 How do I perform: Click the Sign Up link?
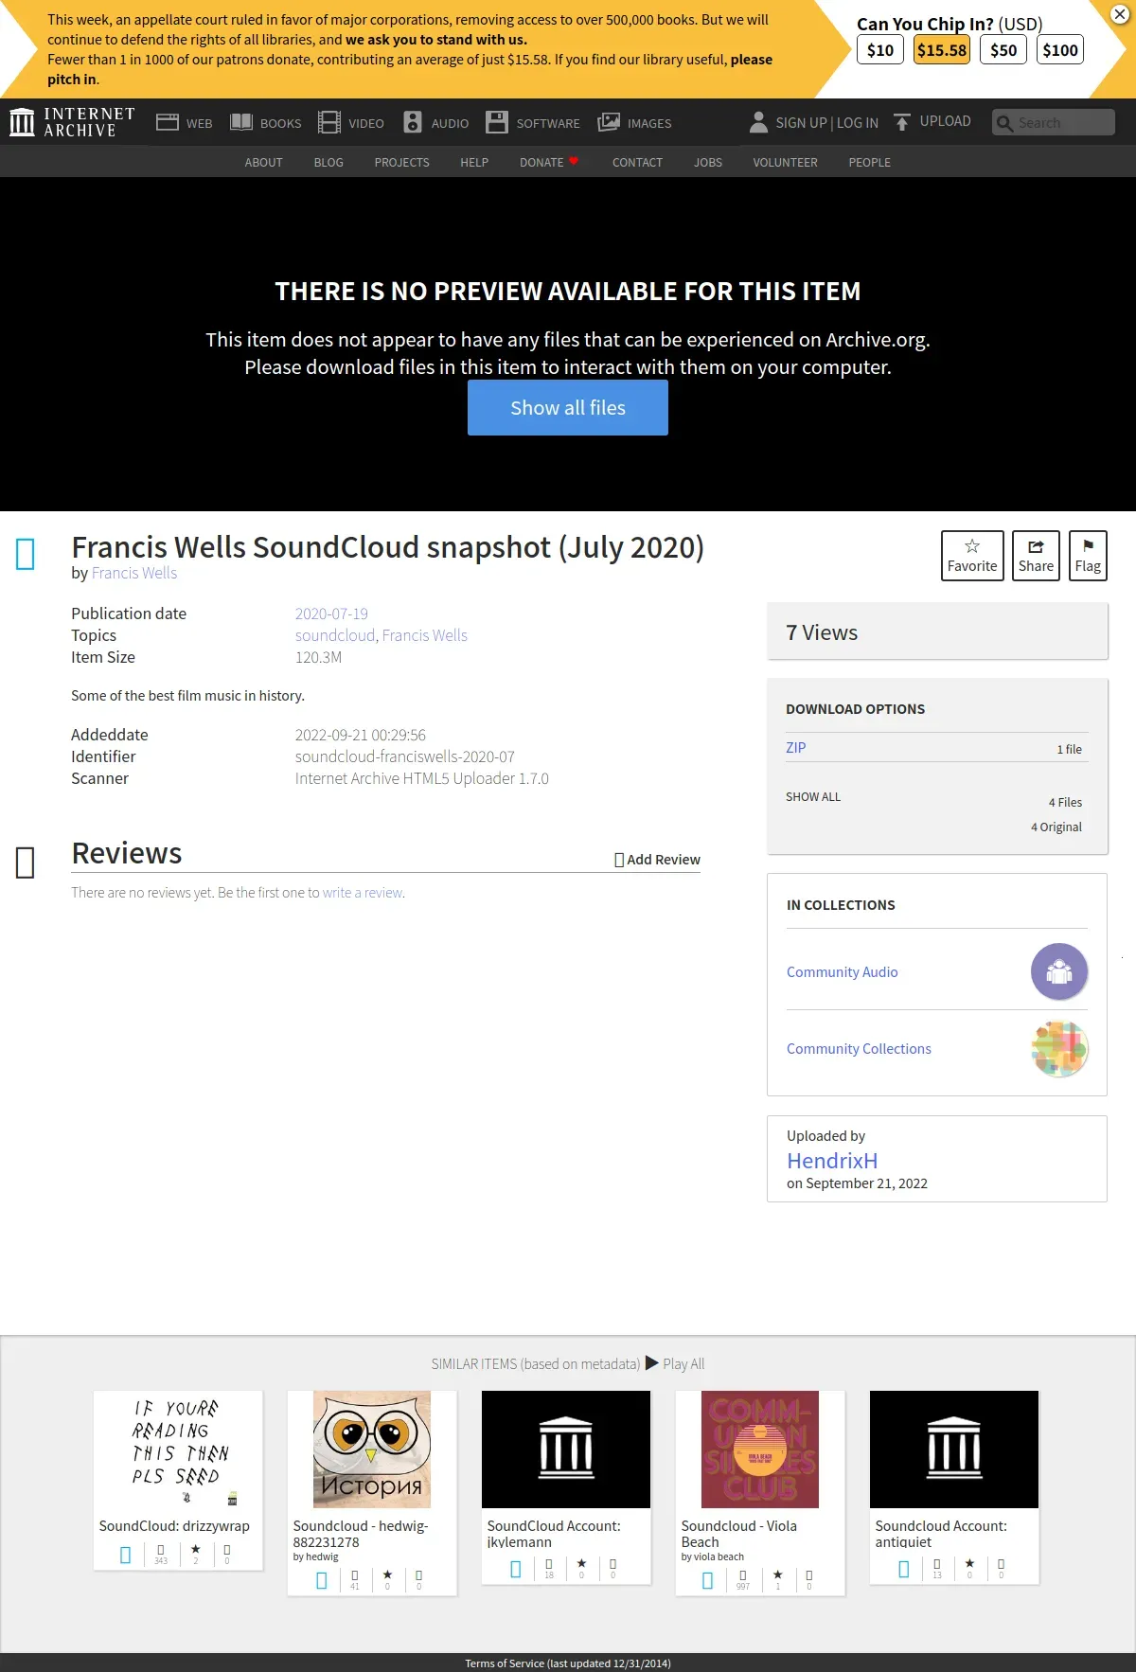[801, 123]
